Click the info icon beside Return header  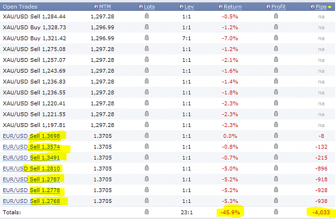[x=221, y=7]
